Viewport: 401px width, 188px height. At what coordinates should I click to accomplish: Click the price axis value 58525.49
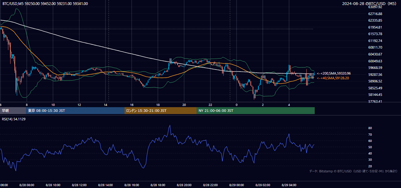pos(375,88)
